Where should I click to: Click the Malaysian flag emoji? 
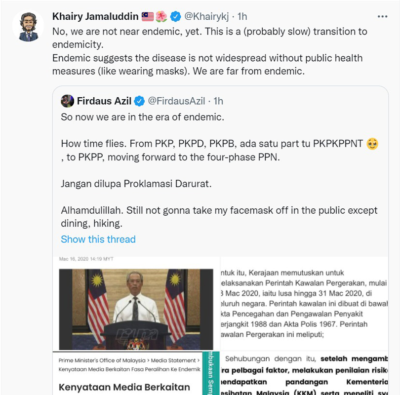pyautogui.click(x=148, y=17)
